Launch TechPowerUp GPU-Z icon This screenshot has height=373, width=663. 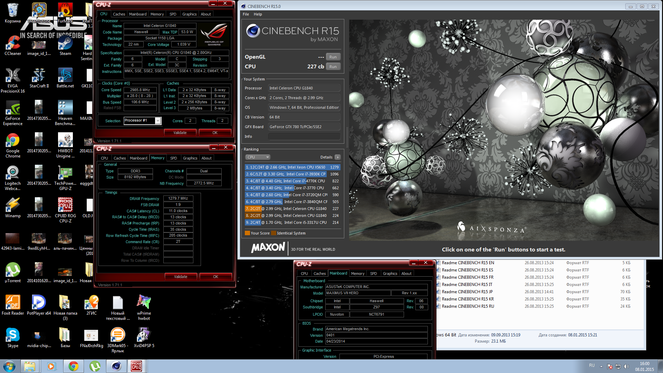65,178
